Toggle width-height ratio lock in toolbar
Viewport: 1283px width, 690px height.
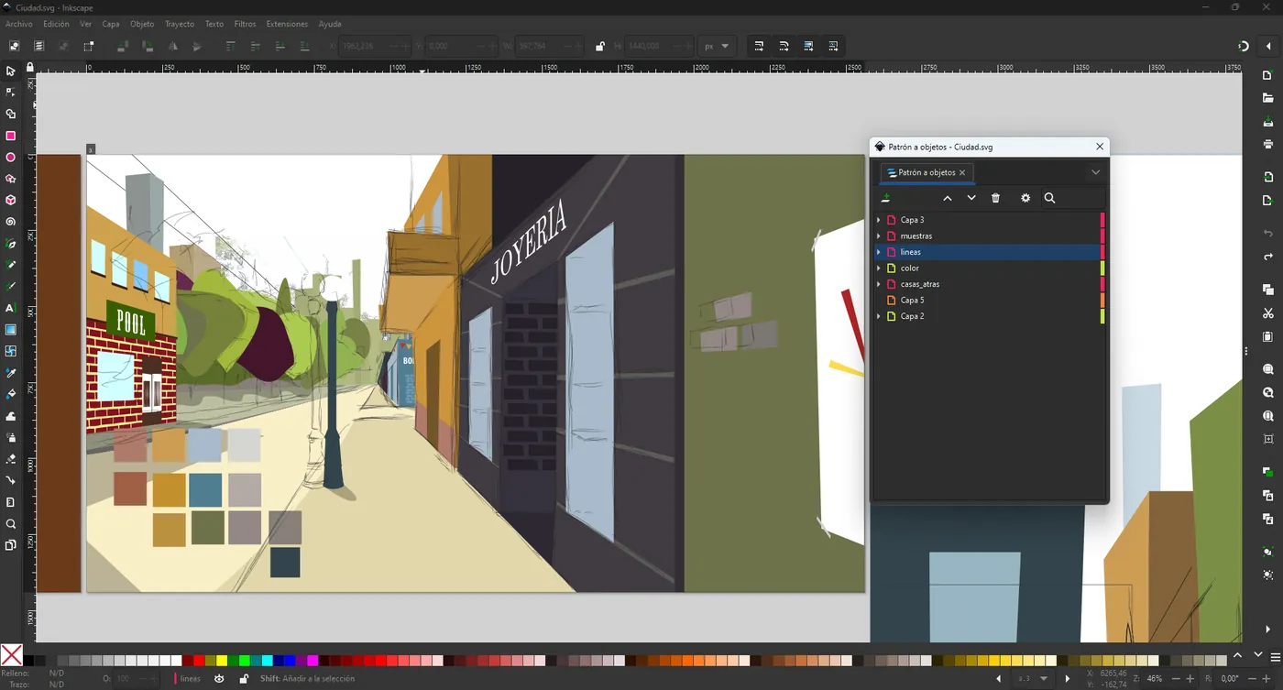tap(600, 47)
